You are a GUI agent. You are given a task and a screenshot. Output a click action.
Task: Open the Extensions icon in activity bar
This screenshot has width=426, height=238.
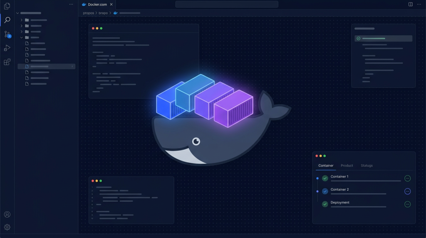point(7,62)
